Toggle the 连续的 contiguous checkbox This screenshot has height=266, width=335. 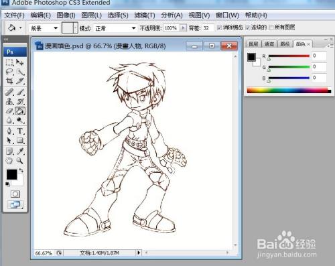248,27
